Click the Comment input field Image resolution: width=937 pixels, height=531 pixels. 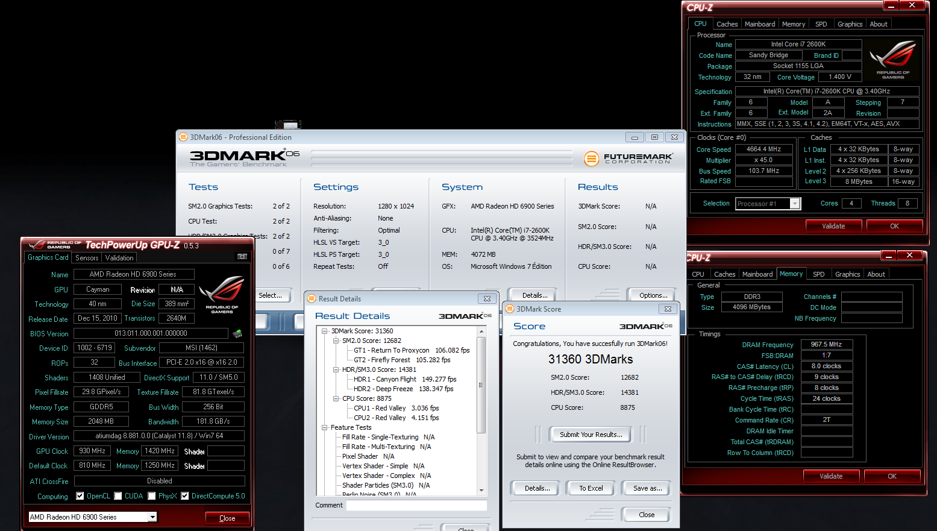(416, 505)
